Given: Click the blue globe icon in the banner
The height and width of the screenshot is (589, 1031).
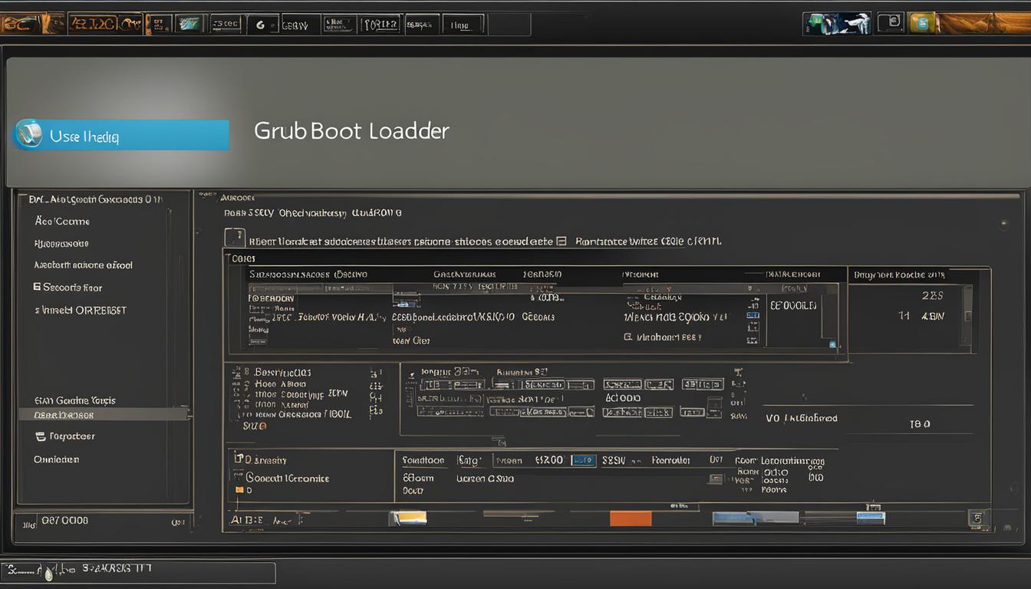Looking at the screenshot, I should (28, 134).
